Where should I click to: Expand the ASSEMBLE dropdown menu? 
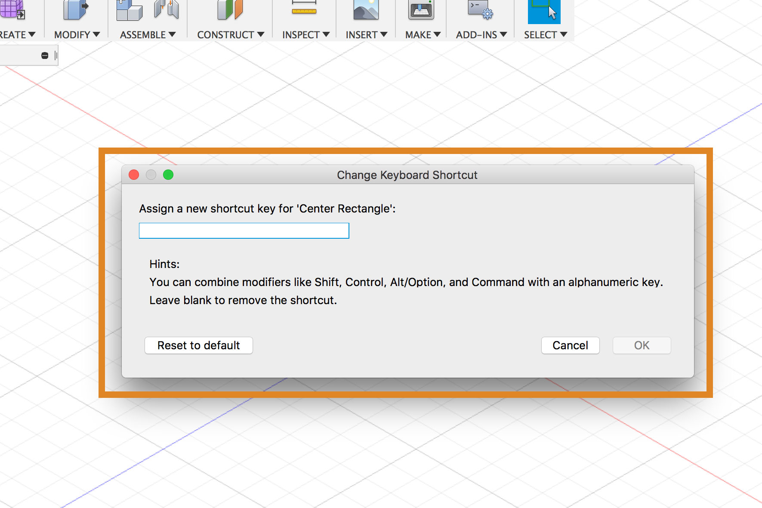point(148,35)
